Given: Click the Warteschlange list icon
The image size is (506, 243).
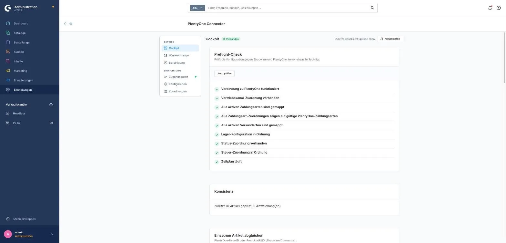Looking at the screenshot, I should tap(166, 55).
